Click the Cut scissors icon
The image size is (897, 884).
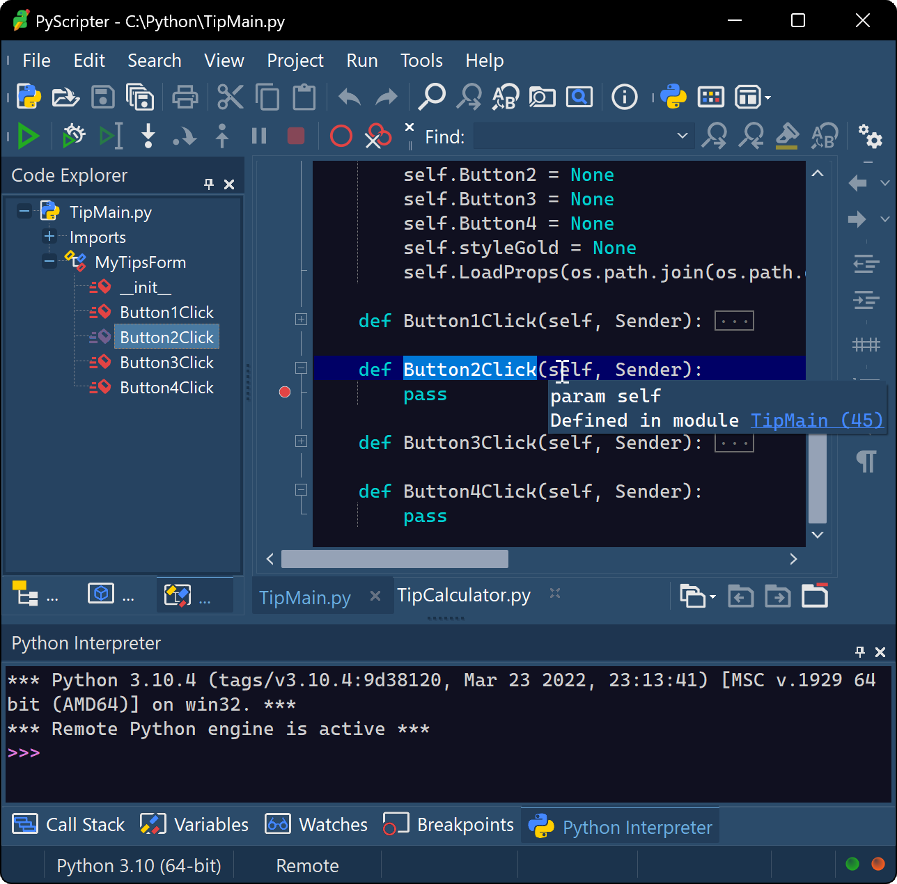[230, 97]
